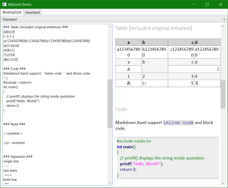The width and height of the screenshot is (228, 188).
Task: Click the 'printf("Hello, World!");' editor line
Action: tap(23, 101)
